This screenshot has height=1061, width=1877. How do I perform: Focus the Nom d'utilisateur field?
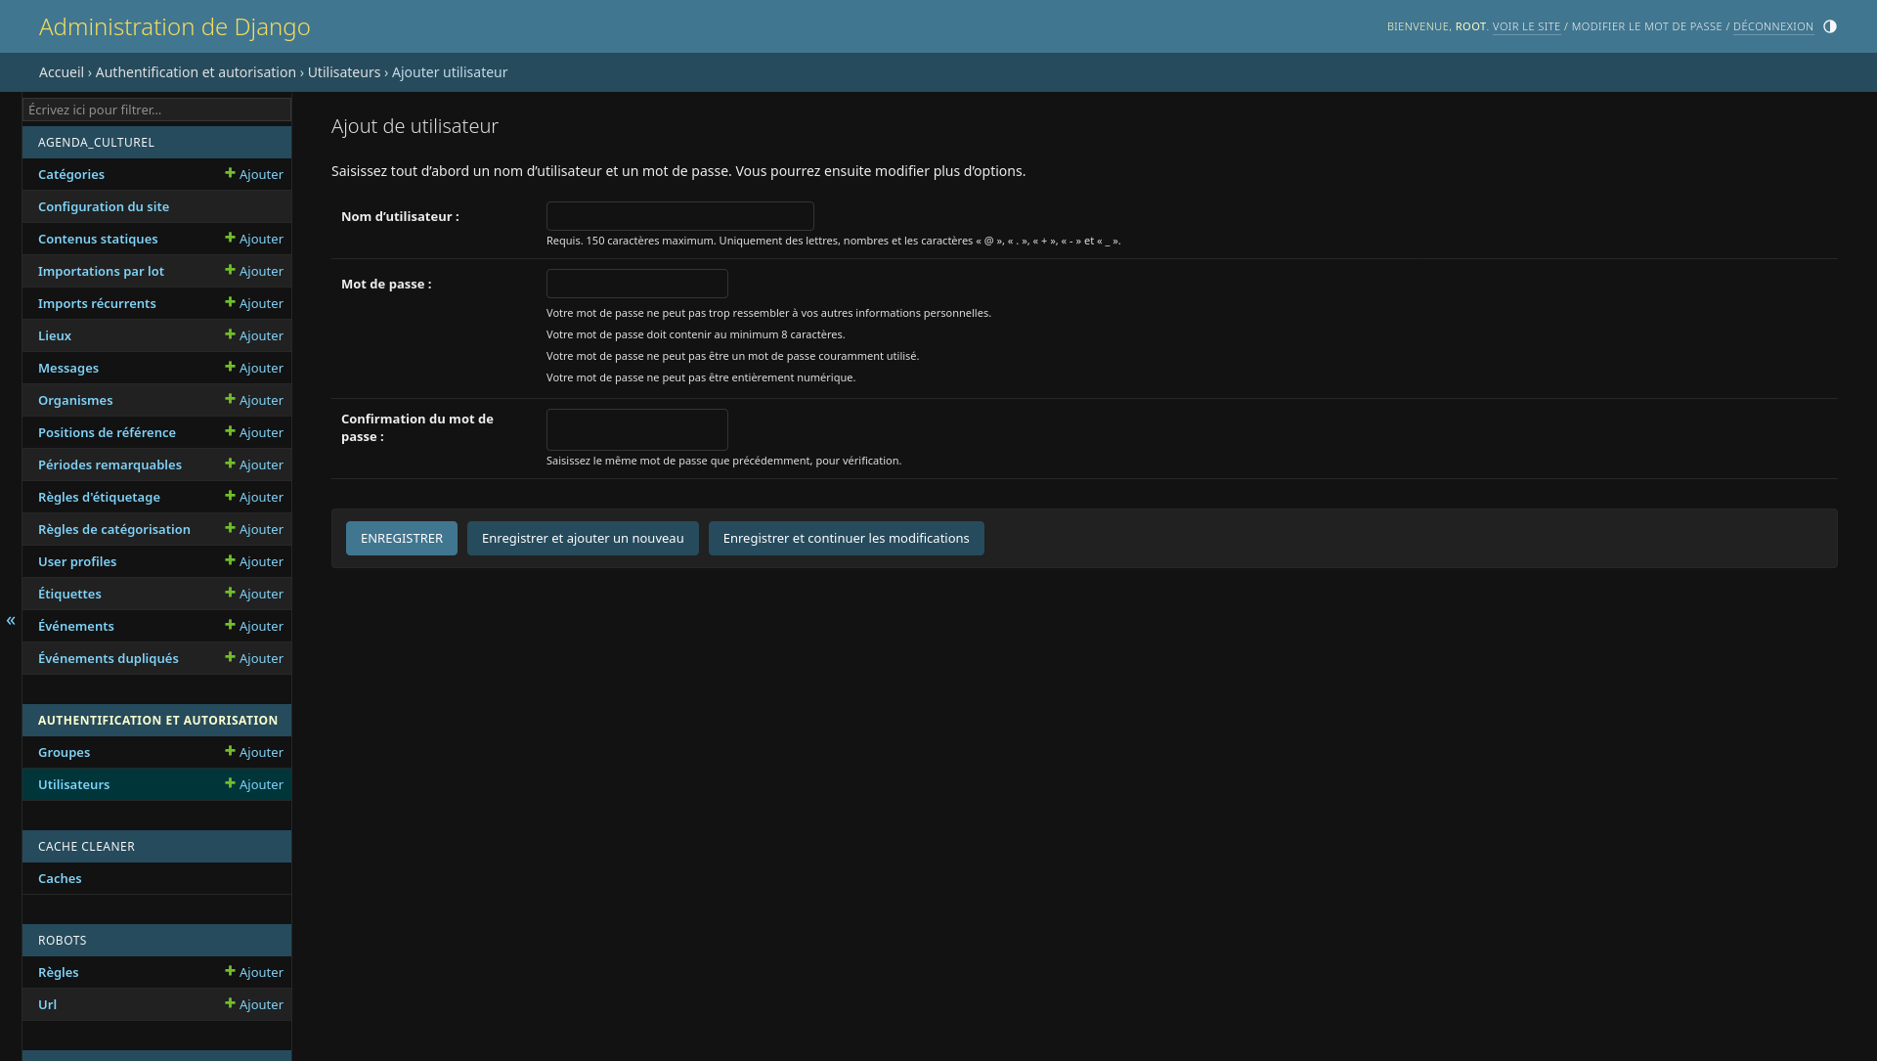point(680,216)
